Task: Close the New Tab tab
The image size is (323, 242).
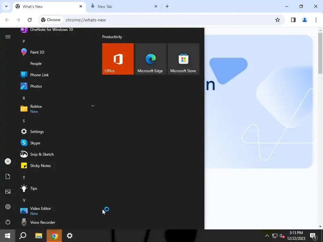Action: [x=156, y=6]
